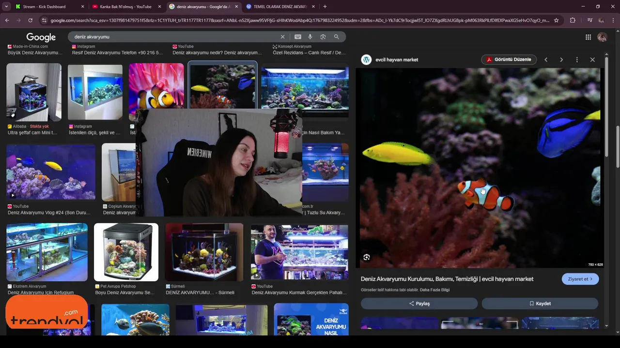The height and width of the screenshot is (348, 620).
Task: Open the Deniz Akvaryumu Kurulumu title link
Action: [447, 279]
